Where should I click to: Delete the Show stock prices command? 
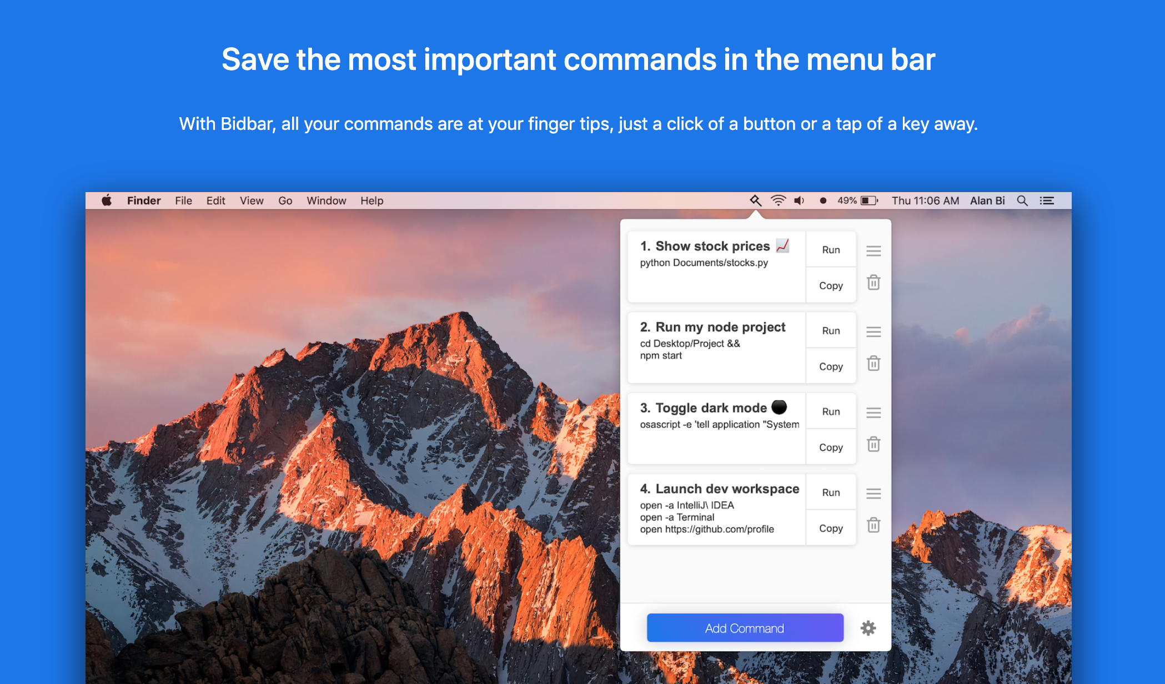click(873, 283)
